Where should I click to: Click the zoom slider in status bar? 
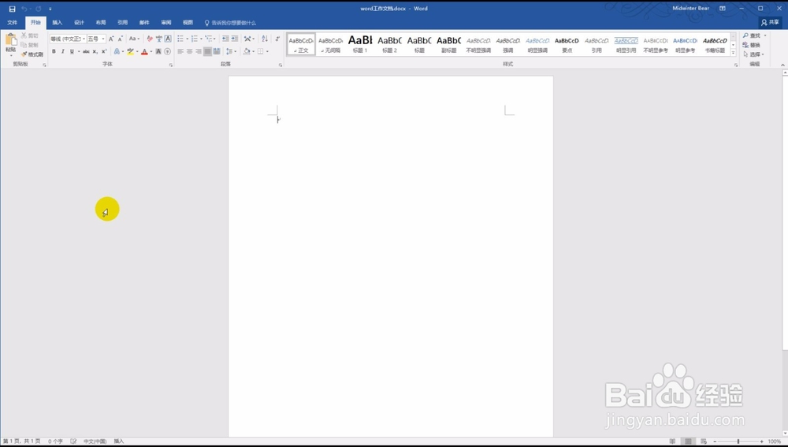point(738,441)
